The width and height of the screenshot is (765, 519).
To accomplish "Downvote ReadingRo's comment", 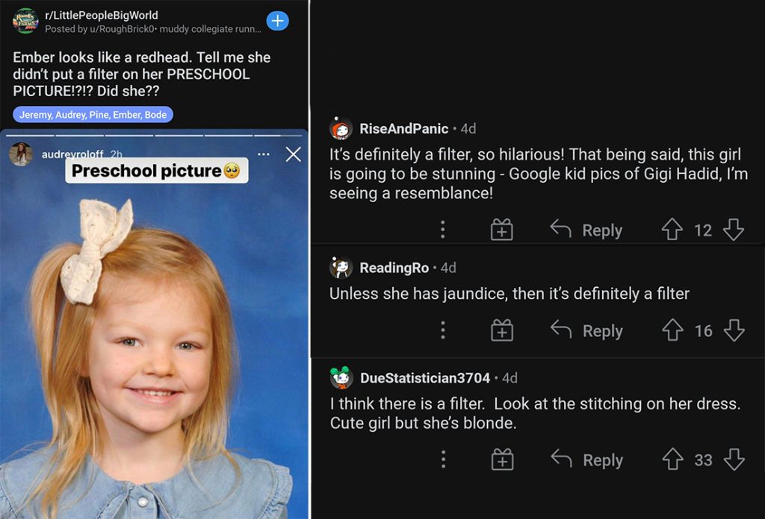I will [734, 330].
